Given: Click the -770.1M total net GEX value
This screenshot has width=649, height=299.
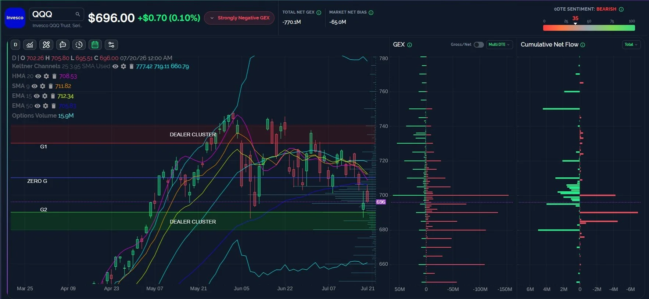Looking at the screenshot, I should click(x=292, y=22).
